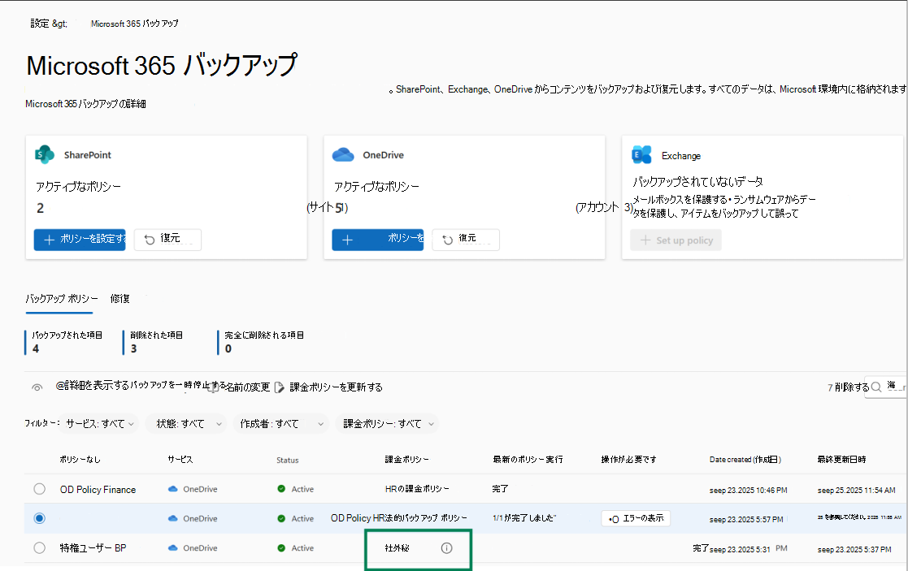The width and height of the screenshot is (908, 571).
Task: Click the SharePoint 復元 button
Action: [x=168, y=240]
